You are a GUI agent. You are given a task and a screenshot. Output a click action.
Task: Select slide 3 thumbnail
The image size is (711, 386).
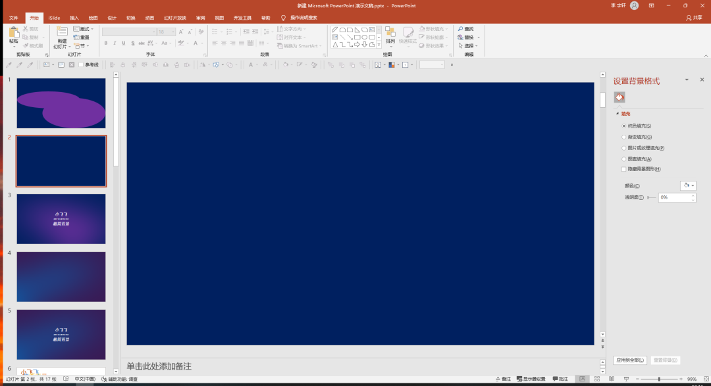coord(61,219)
